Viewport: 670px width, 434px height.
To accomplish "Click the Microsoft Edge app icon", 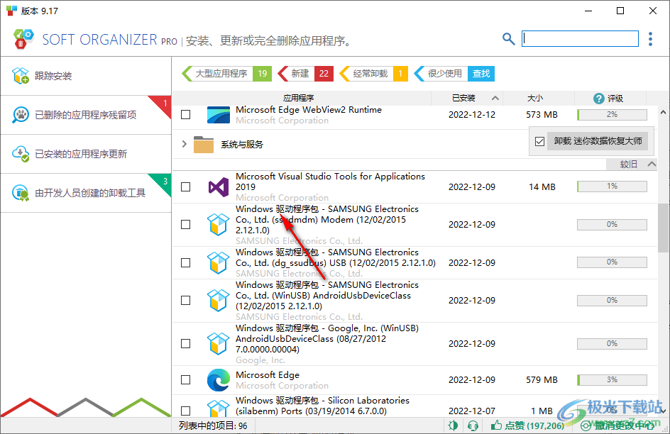I will 219,380.
